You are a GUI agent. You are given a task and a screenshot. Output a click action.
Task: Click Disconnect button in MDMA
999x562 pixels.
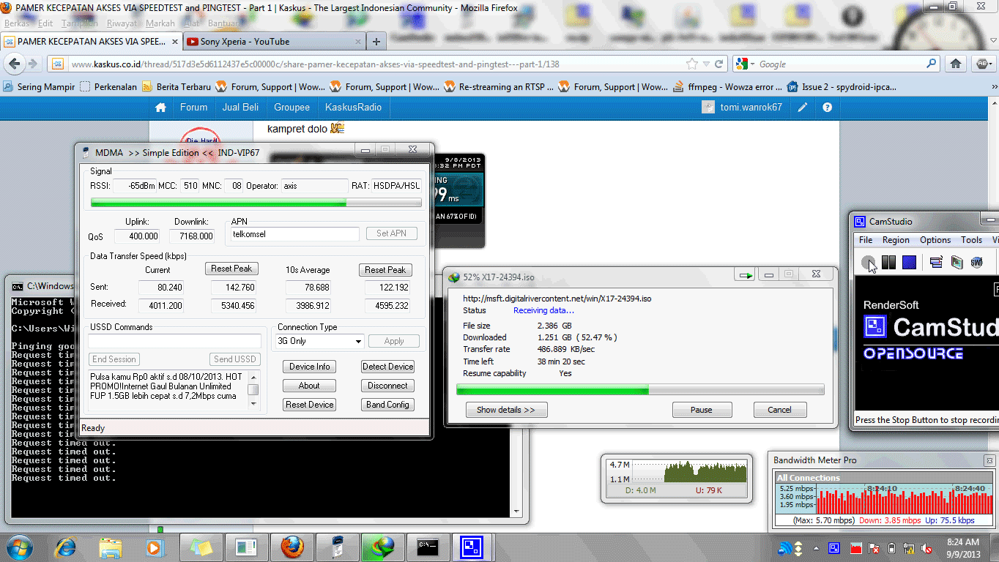tap(387, 386)
